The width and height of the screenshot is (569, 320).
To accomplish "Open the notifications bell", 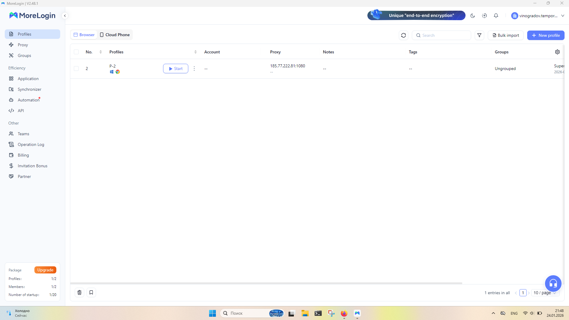I will pyautogui.click(x=496, y=16).
